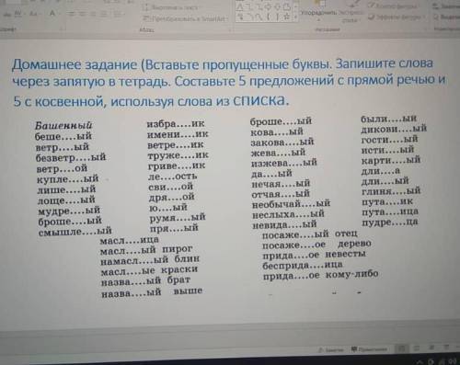Click the word 'неслыха....ый'

click(x=288, y=215)
